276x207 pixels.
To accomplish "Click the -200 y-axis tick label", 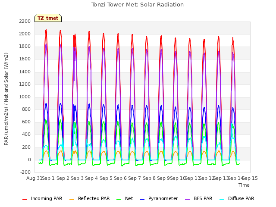I will (25, 172).
